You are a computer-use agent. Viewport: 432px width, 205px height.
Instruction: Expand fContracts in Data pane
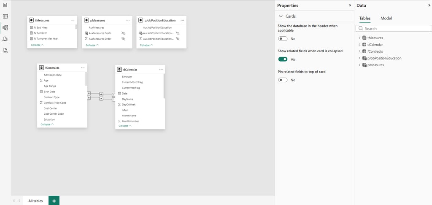pyautogui.click(x=359, y=51)
